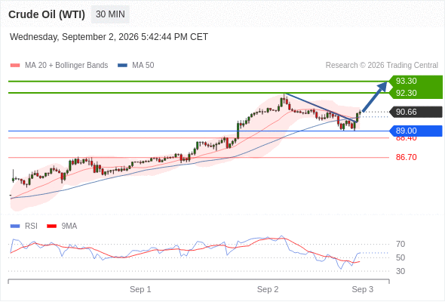Click the Sep 2 date axis label
Viewport: 445px width, 302px height.
pyautogui.click(x=268, y=289)
